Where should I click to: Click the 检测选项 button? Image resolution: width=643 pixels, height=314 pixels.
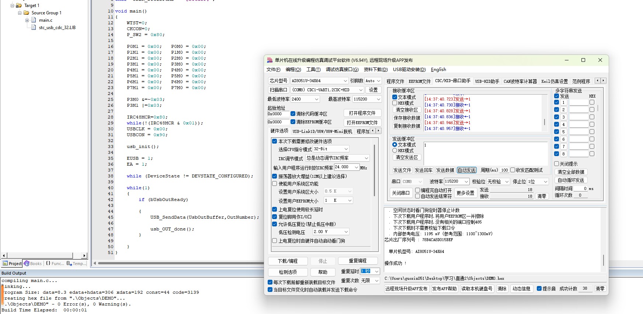pyautogui.click(x=288, y=272)
